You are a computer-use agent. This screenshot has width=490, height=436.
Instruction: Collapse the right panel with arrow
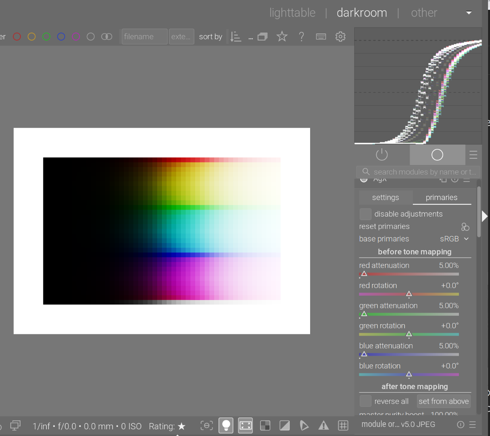(x=485, y=216)
